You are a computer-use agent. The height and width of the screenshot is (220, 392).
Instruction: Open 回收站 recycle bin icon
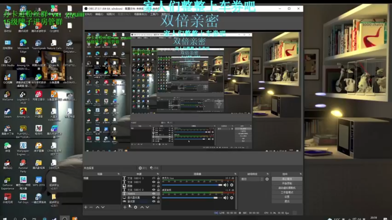7,27
